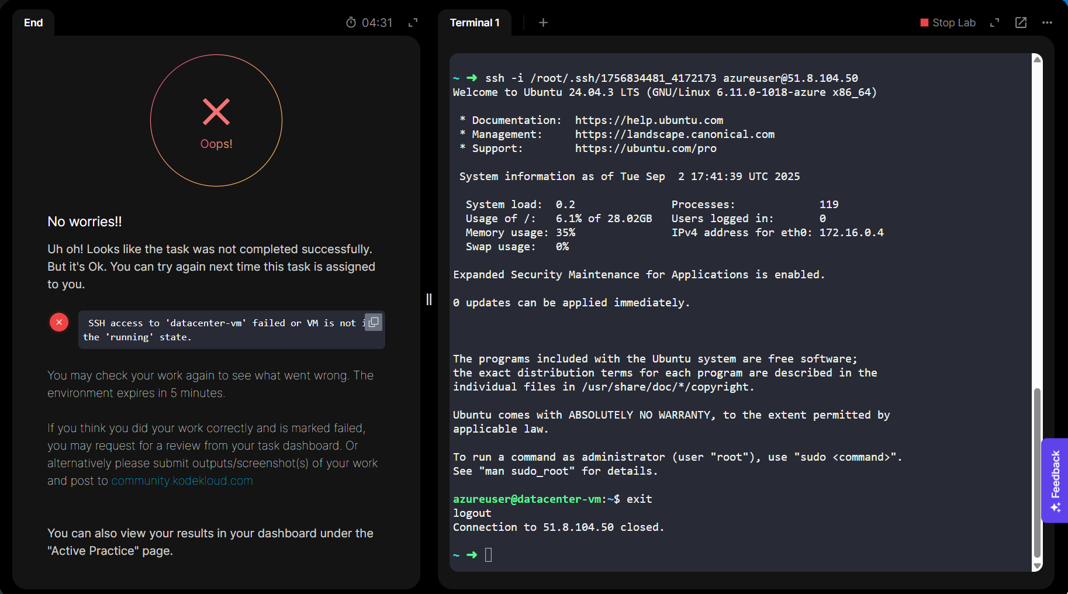
Task: Click the terminal vertical scrollbar thumb
Action: (1037, 472)
